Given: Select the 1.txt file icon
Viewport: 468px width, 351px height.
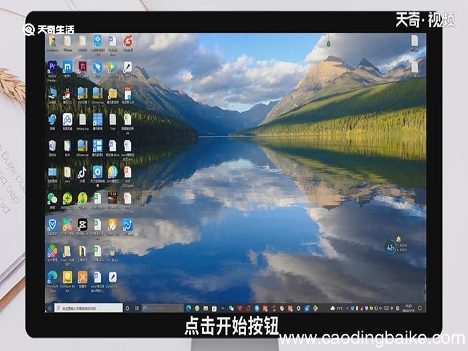Looking at the screenshot, I should [x=112, y=120].
